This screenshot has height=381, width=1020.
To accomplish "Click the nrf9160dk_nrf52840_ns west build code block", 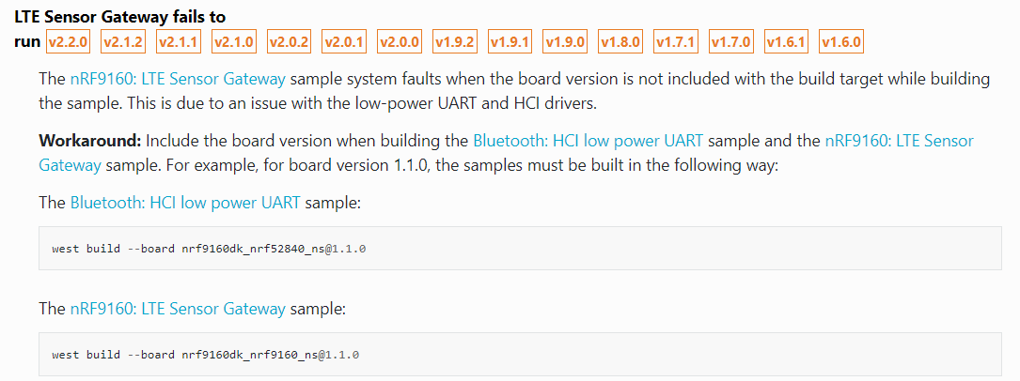I will [x=520, y=248].
